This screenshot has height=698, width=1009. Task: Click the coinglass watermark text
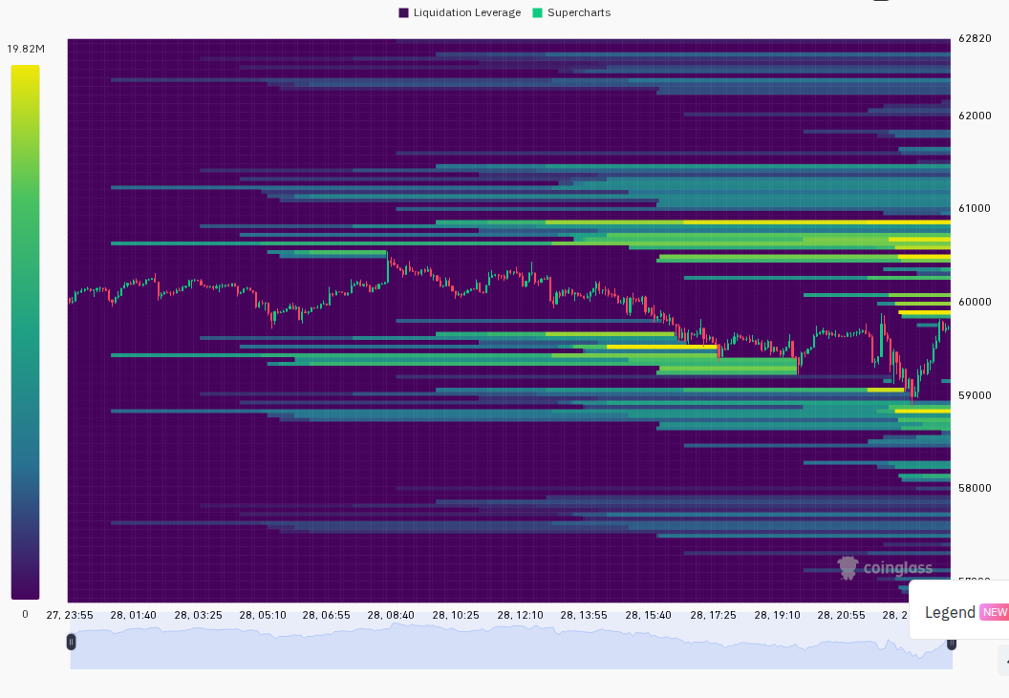pos(897,568)
